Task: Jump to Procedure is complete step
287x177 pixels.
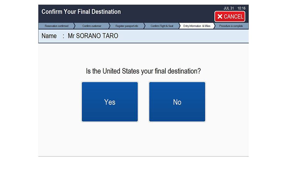Action: 231,26
